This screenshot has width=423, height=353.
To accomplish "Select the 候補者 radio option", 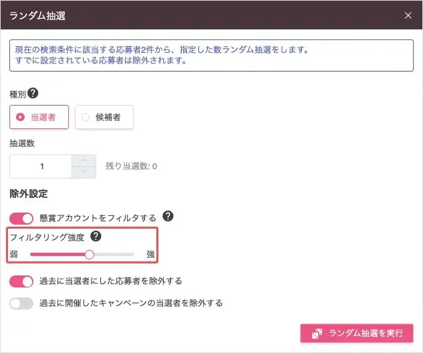I will point(104,117).
